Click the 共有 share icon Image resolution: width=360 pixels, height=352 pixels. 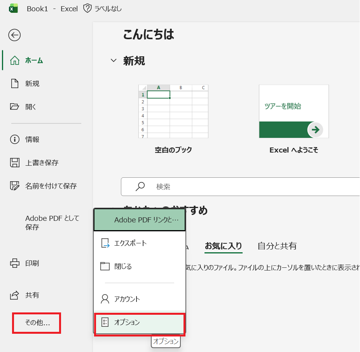(x=14, y=295)
